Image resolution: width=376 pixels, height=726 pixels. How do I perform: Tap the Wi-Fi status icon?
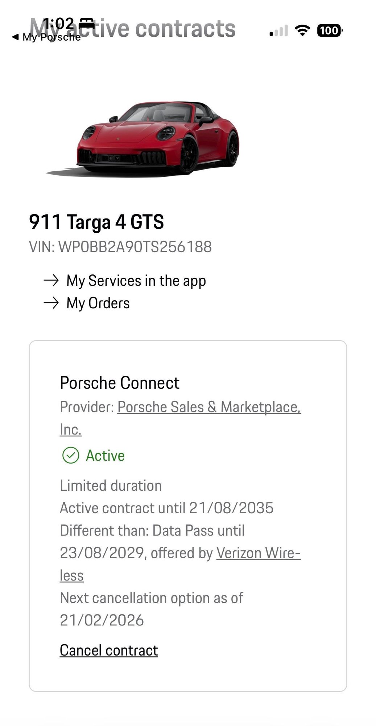click(302, 30)
